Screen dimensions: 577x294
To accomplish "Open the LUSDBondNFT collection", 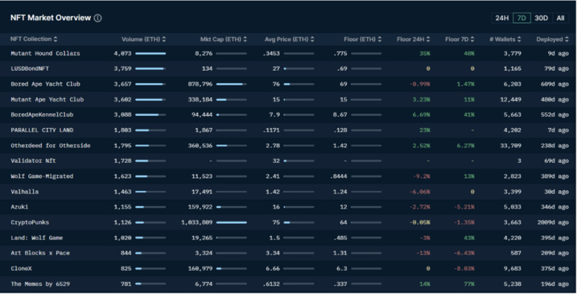I will tap(30, 68).
